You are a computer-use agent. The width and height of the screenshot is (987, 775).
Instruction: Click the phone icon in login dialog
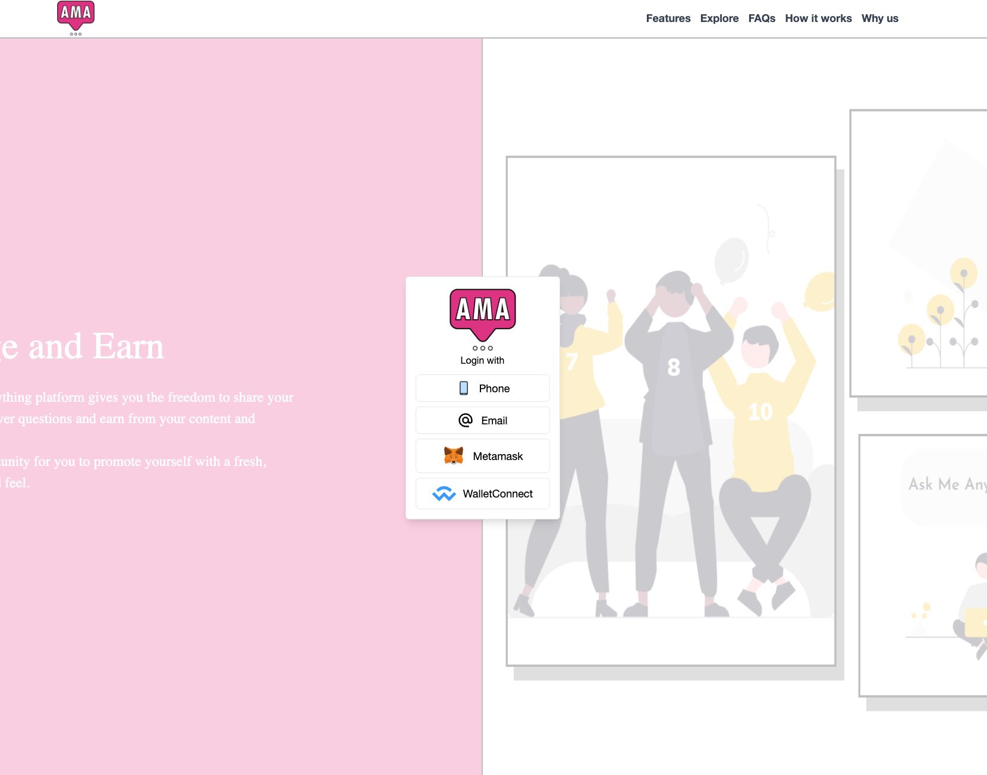[x=464, y=388]
